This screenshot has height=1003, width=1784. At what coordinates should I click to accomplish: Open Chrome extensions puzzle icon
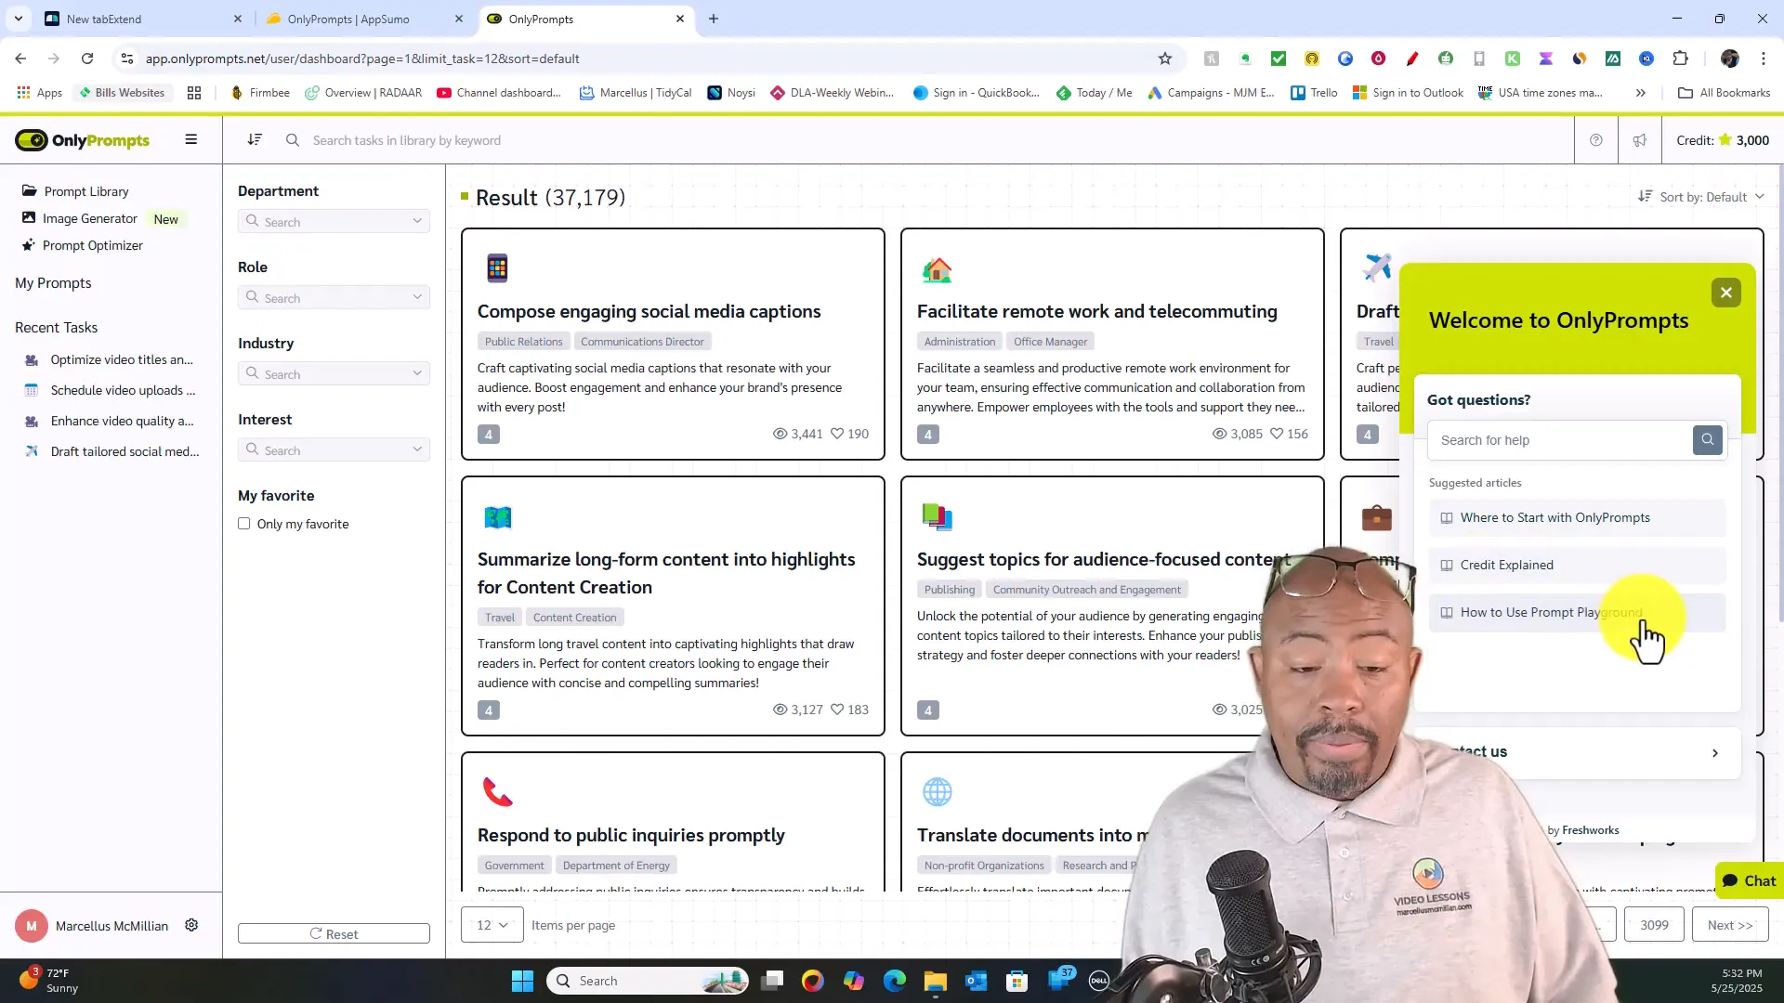(1680, 59)
